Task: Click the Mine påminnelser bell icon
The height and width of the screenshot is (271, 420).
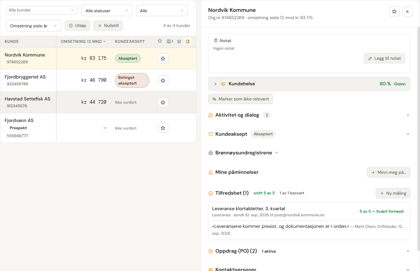Action: click(210, 173)
